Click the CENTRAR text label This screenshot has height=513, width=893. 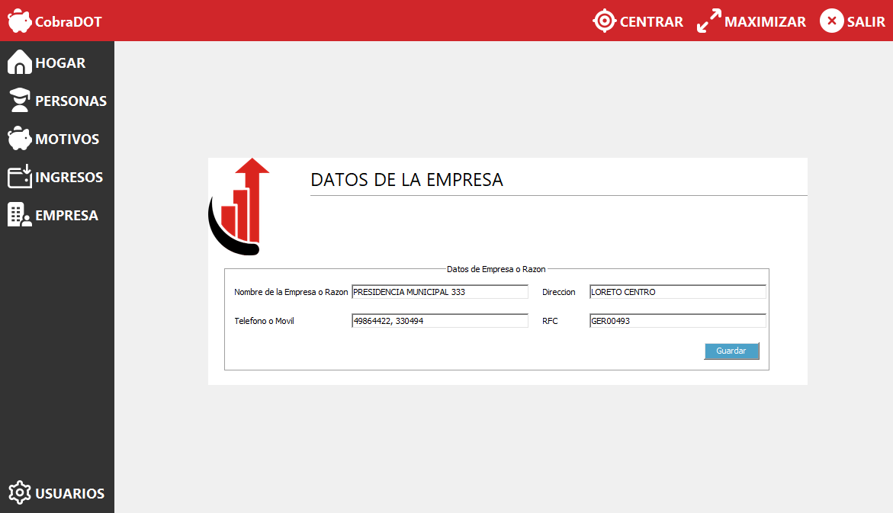pyautogui.click(x=651, y=21)
